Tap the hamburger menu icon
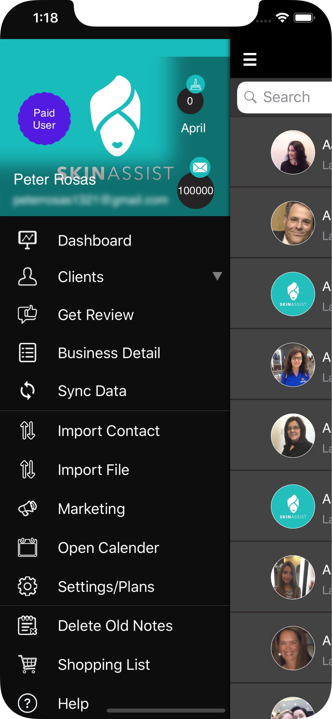332x719 pixels. pyautogui.click(x=250, y=59)
